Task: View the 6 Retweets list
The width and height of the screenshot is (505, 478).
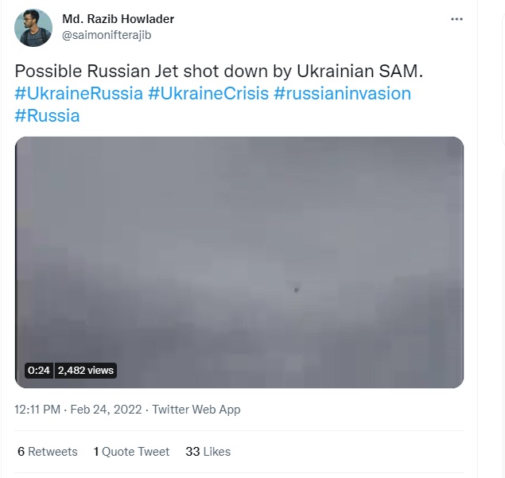Action: point(48,451)
